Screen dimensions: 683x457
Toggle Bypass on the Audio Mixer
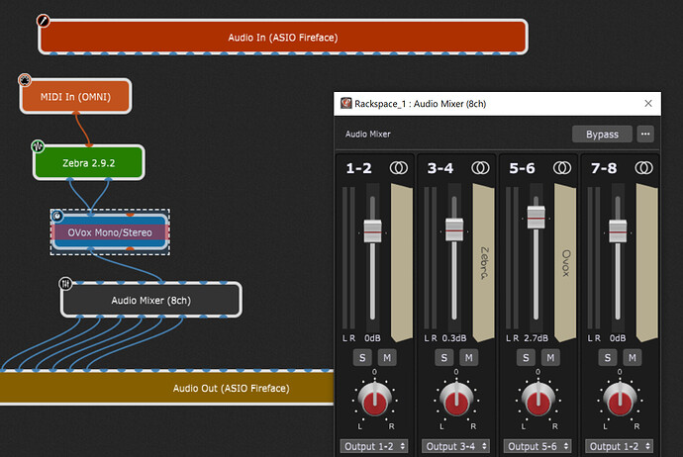[x=602, y=135]
